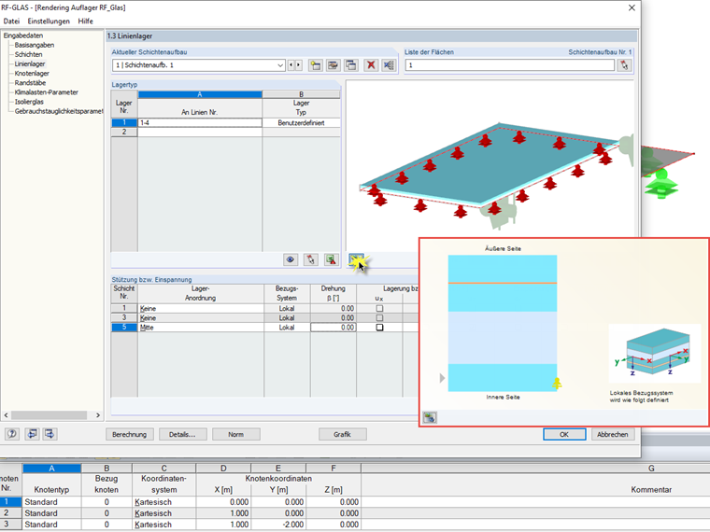Open Datei menu
The image size is (710, 532).
click(x=11, y=21)
